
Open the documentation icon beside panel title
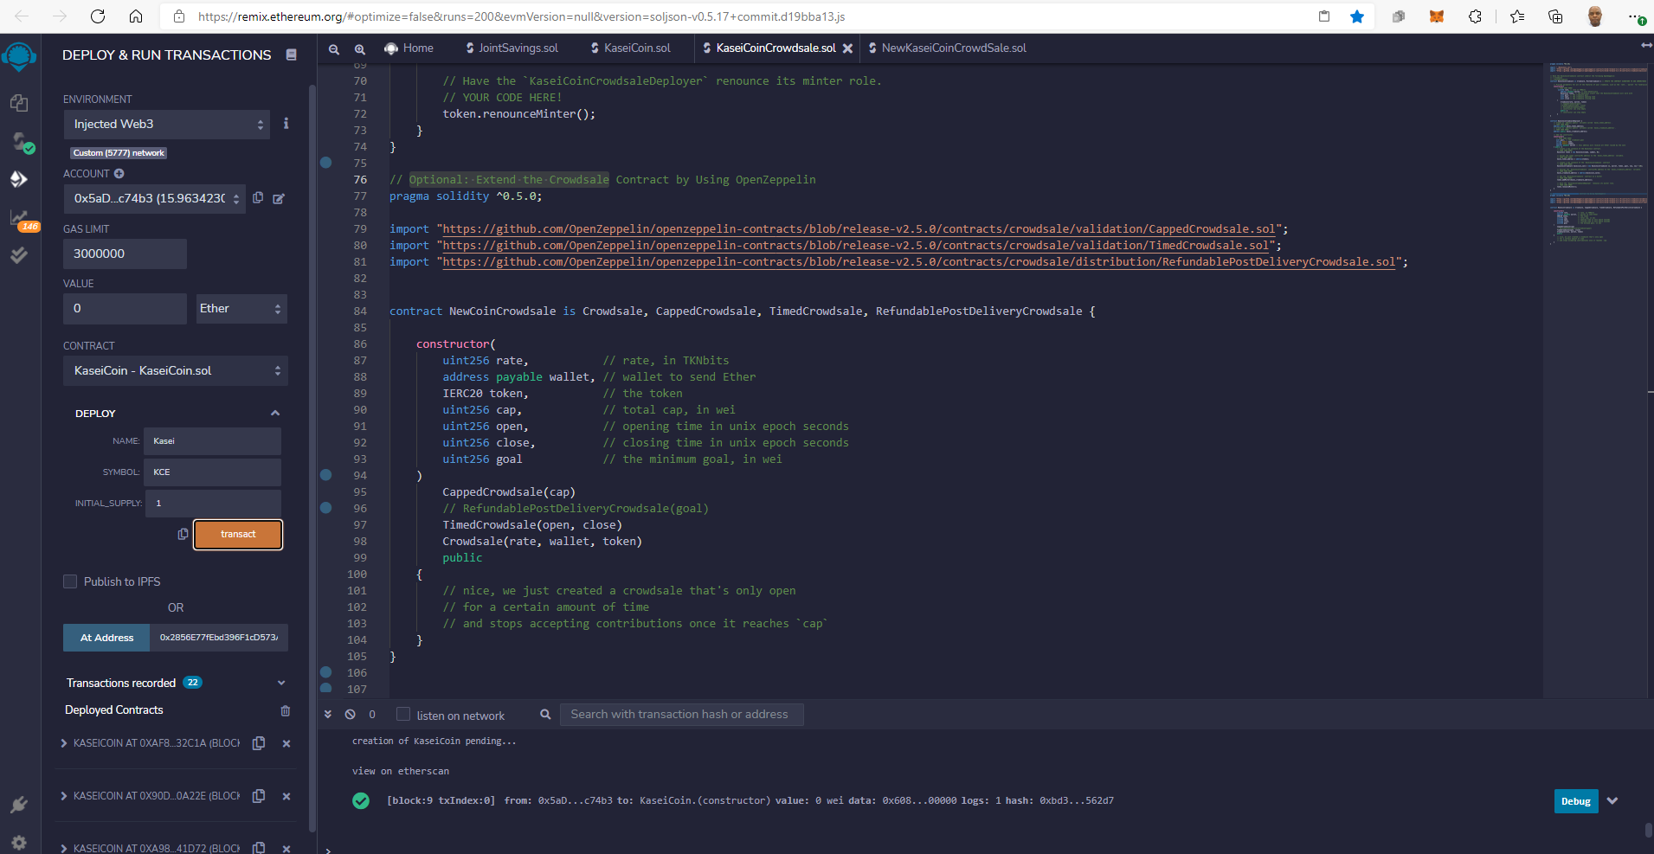tap(292, 55)
